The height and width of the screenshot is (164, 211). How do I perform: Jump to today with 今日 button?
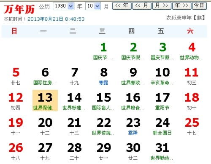point(199,6)
